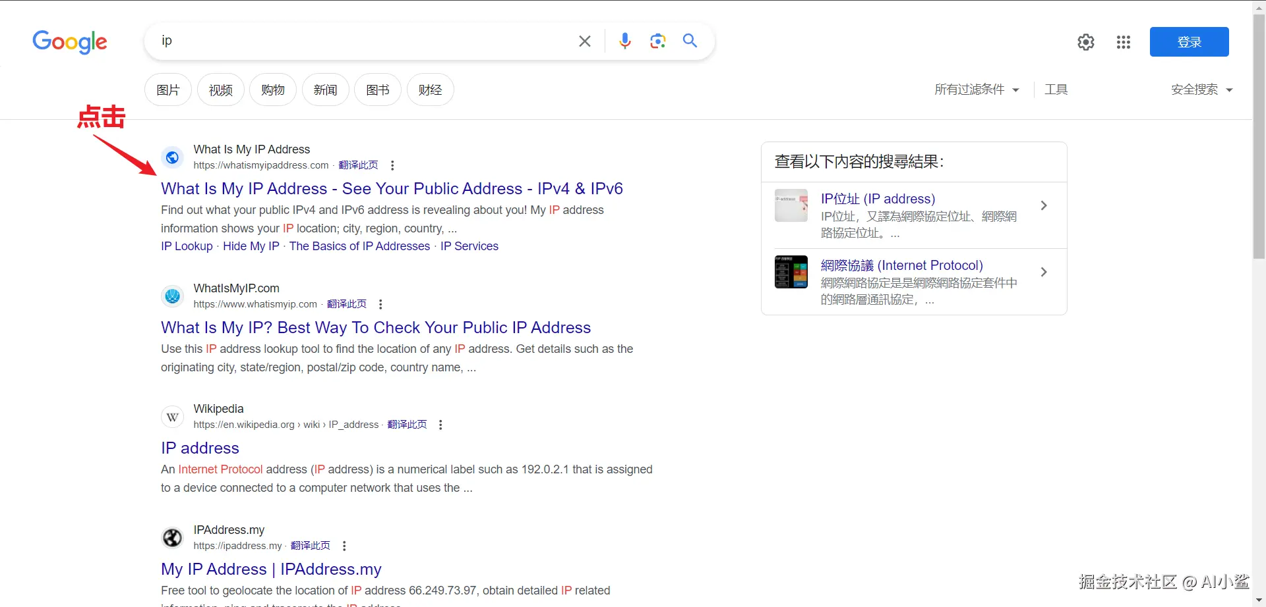Viewport: 1266px width, 607px height.
Task: Click the Wikipedia result favicon
Action: click(x=172, y=417)
